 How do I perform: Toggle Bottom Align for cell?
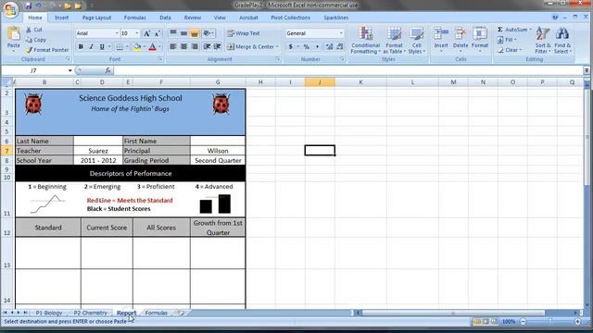[195, 33]
